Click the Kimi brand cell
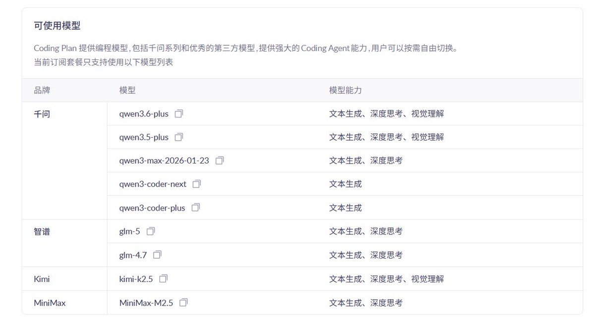Screen dimensions: 595x326 click(x=64, y=279)
